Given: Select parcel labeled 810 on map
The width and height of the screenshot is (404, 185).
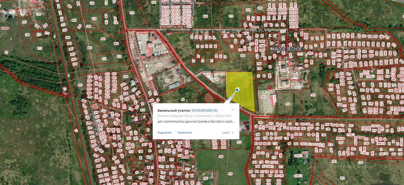Looking at the screenshot, I should point(159,64).
